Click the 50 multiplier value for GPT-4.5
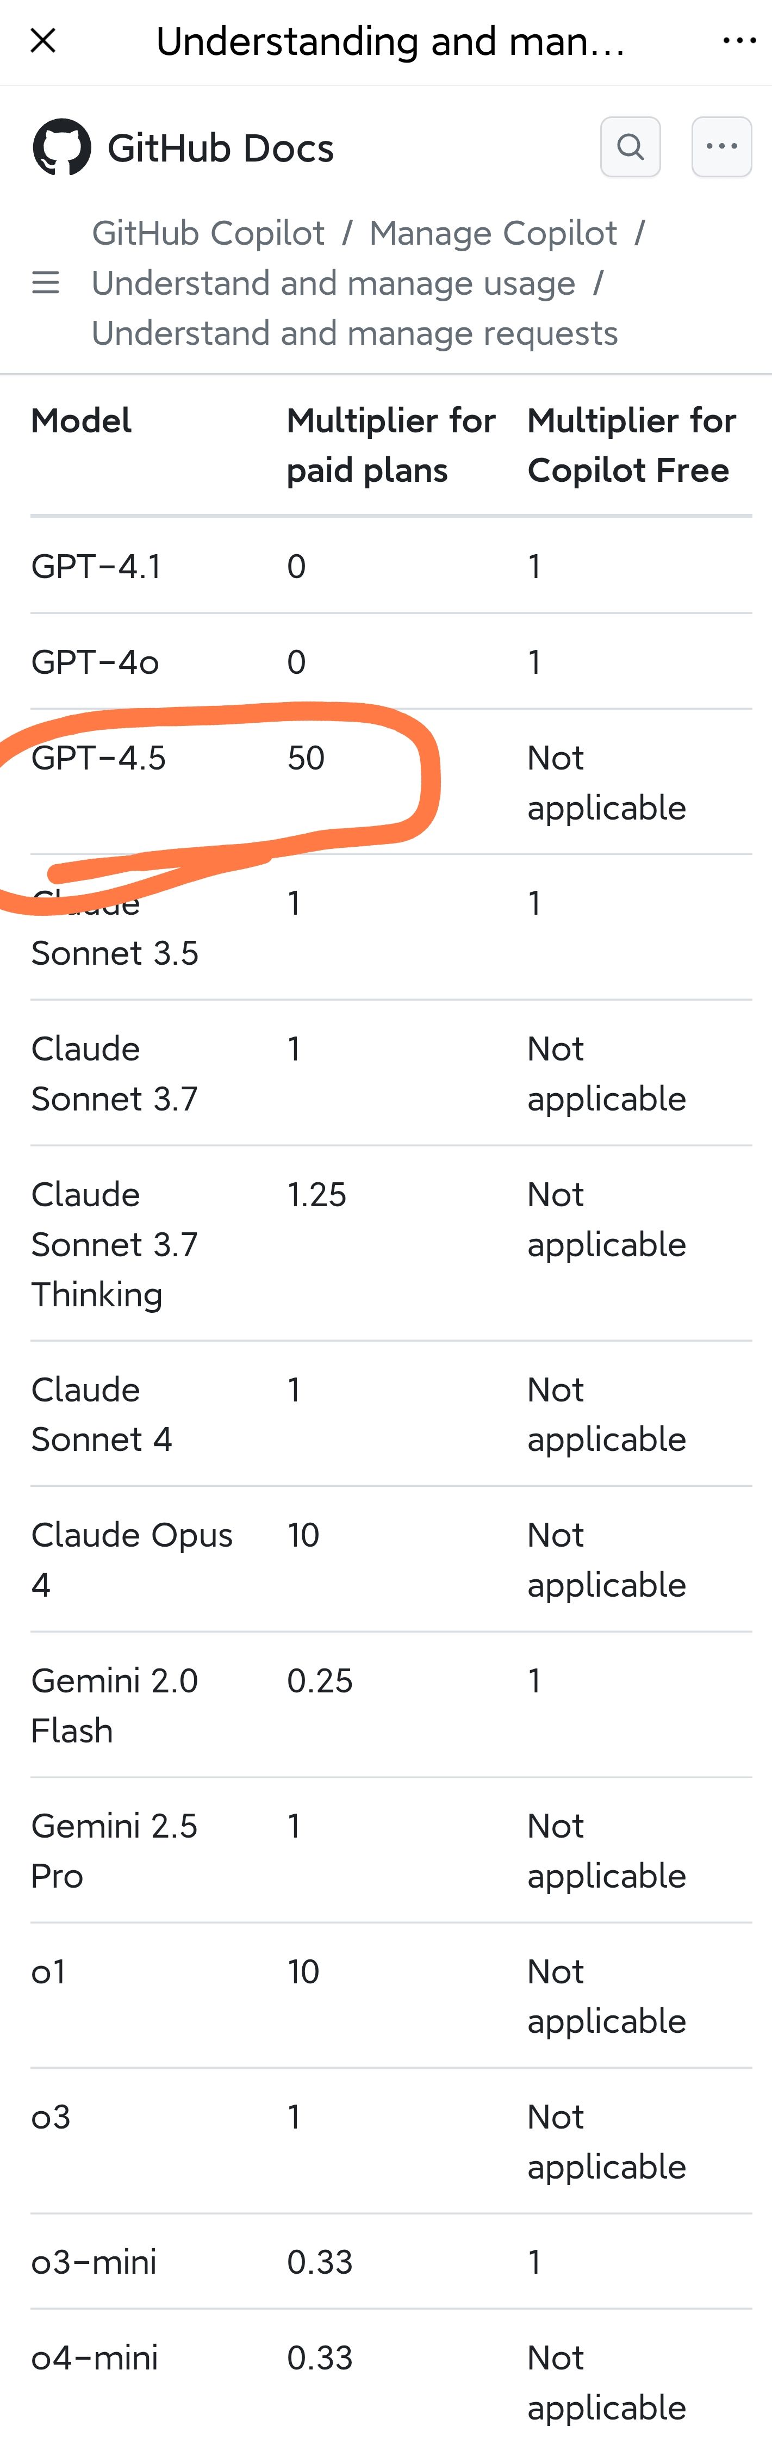Viewport: 772px width, 2463px height. click(306, 758)
